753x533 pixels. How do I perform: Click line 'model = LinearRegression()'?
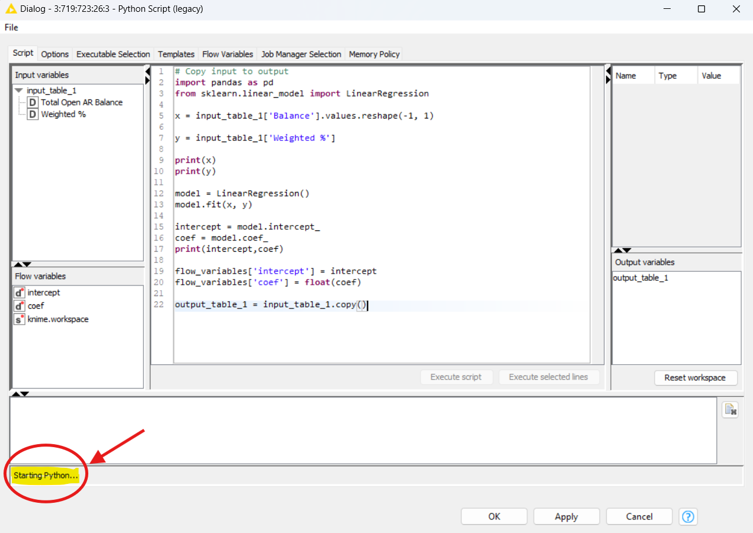click(242, 193)
